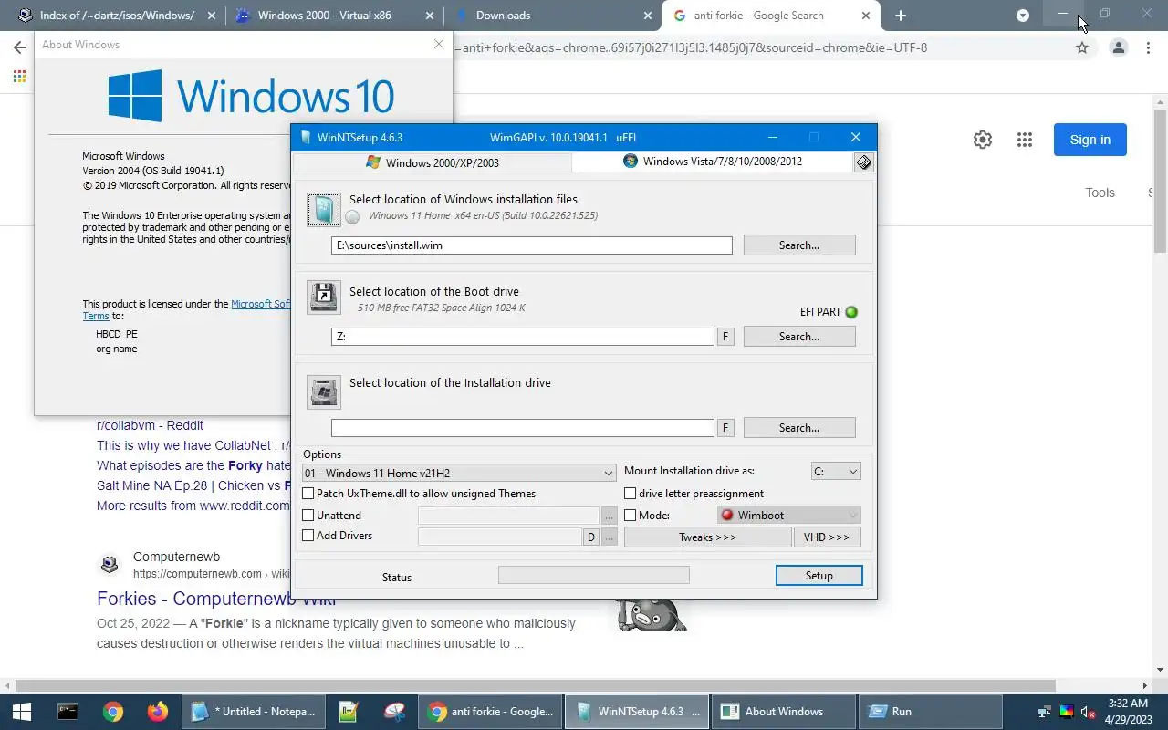Click the Windows installation files source icon
This screenshot has width=1168, height=730.
coord(324,209)
